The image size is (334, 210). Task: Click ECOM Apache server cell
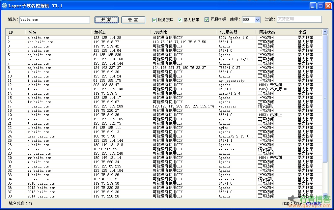(x=236, y=38)
